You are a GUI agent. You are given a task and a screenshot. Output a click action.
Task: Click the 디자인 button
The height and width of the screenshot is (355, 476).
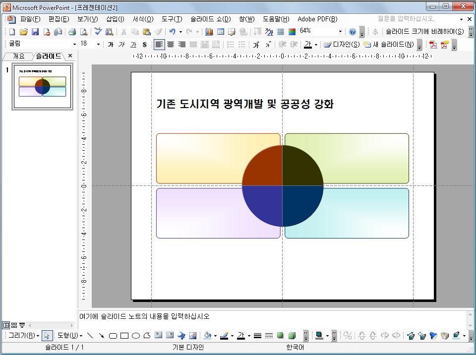tap(342, 44)
